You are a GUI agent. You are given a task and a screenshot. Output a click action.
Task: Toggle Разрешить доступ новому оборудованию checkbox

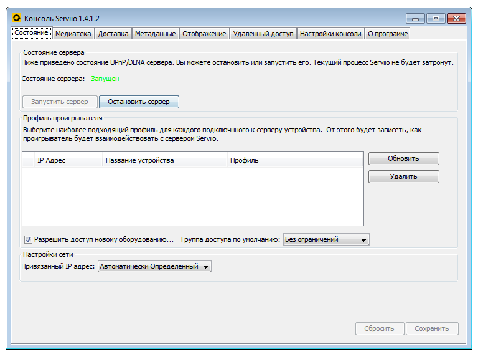tap(28, 240)
